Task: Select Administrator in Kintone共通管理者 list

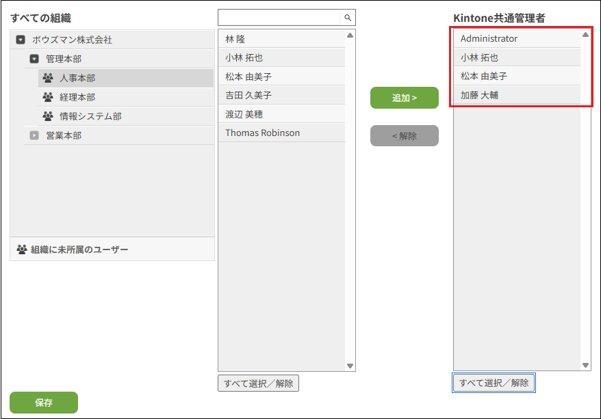Action: click(x=517, y=38)
